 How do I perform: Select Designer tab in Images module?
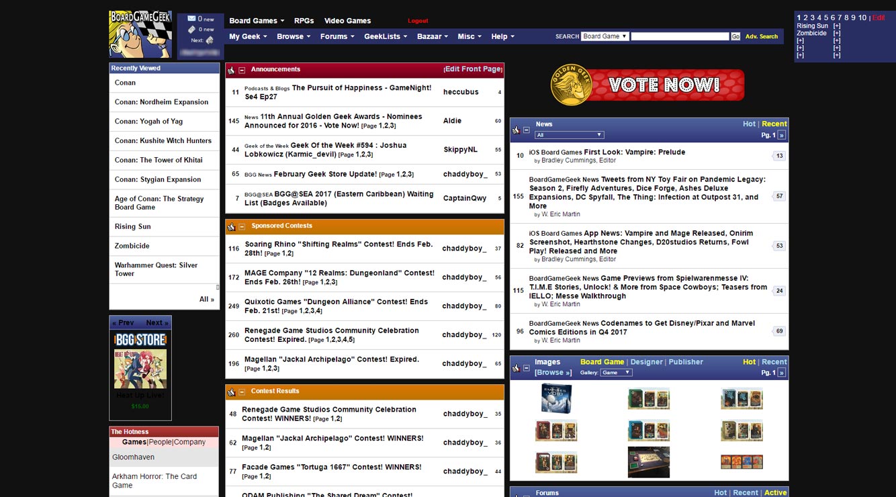click(x=646, y=362)
